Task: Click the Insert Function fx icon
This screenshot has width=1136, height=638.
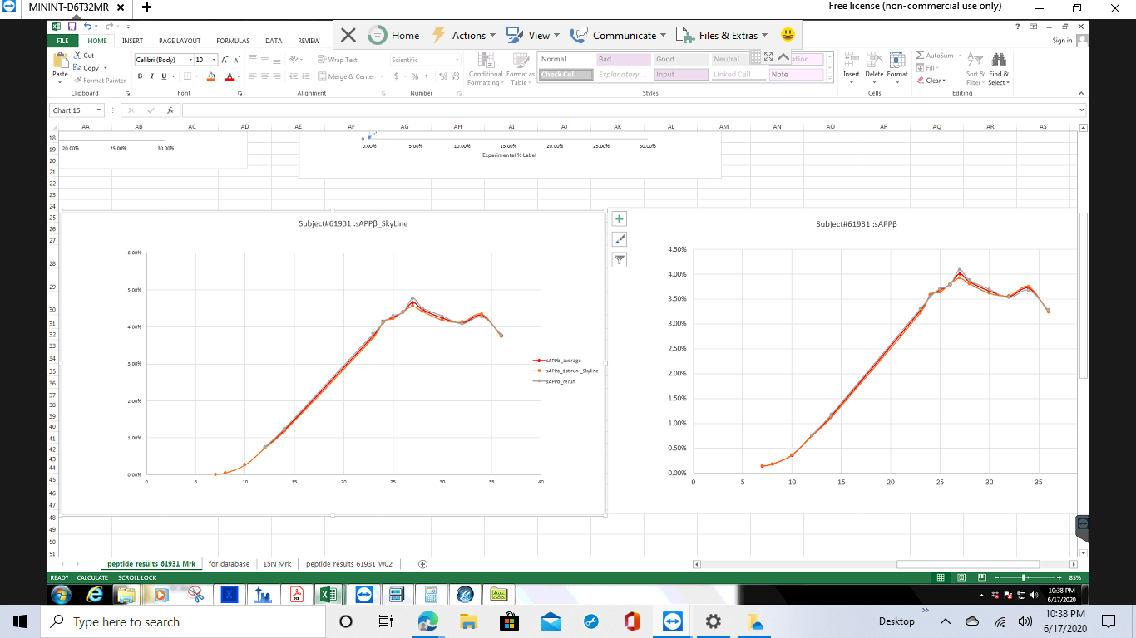Action: tap(170, 110)
